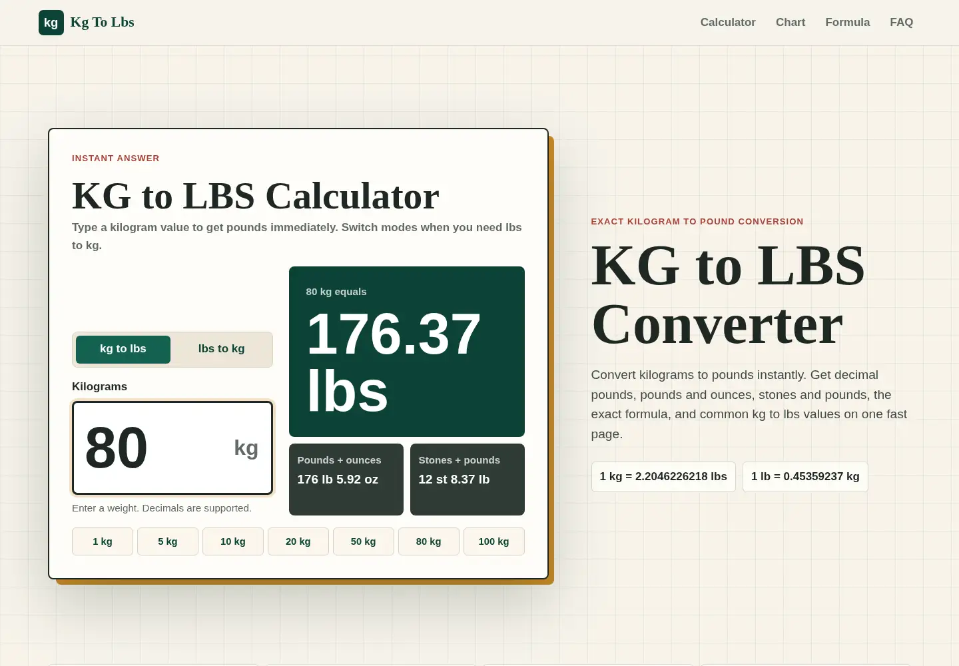959x666 pixels.
Task: Select the 50 kg preset
Action: click(x=364, y=541)
